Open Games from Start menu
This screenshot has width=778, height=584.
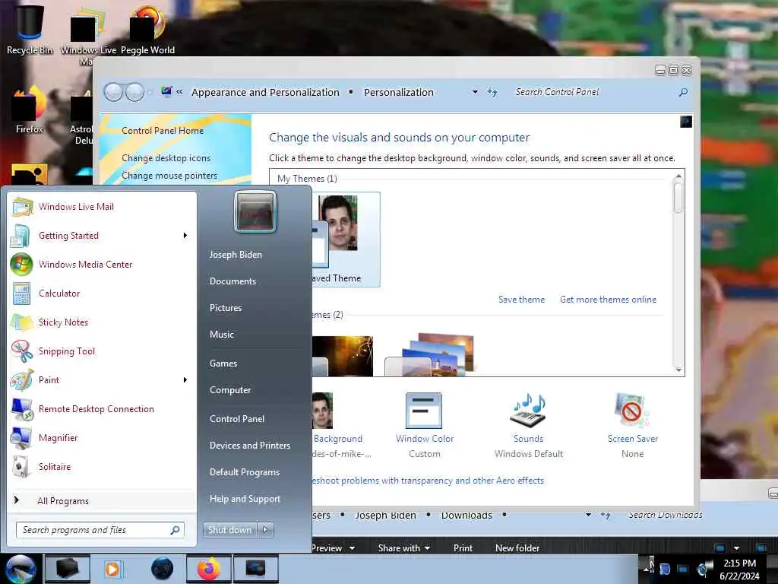point(223,363)
